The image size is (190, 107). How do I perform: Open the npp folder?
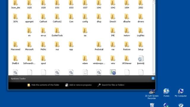(x=71, y=46)
